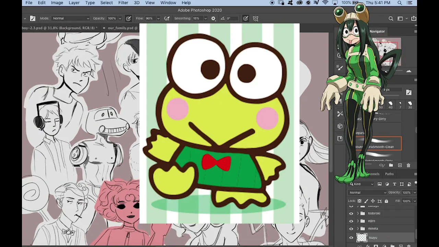The height and width of the screenshot is (247, 439).
Task: Toggle lock position move icon
Action: coord(373,201)
